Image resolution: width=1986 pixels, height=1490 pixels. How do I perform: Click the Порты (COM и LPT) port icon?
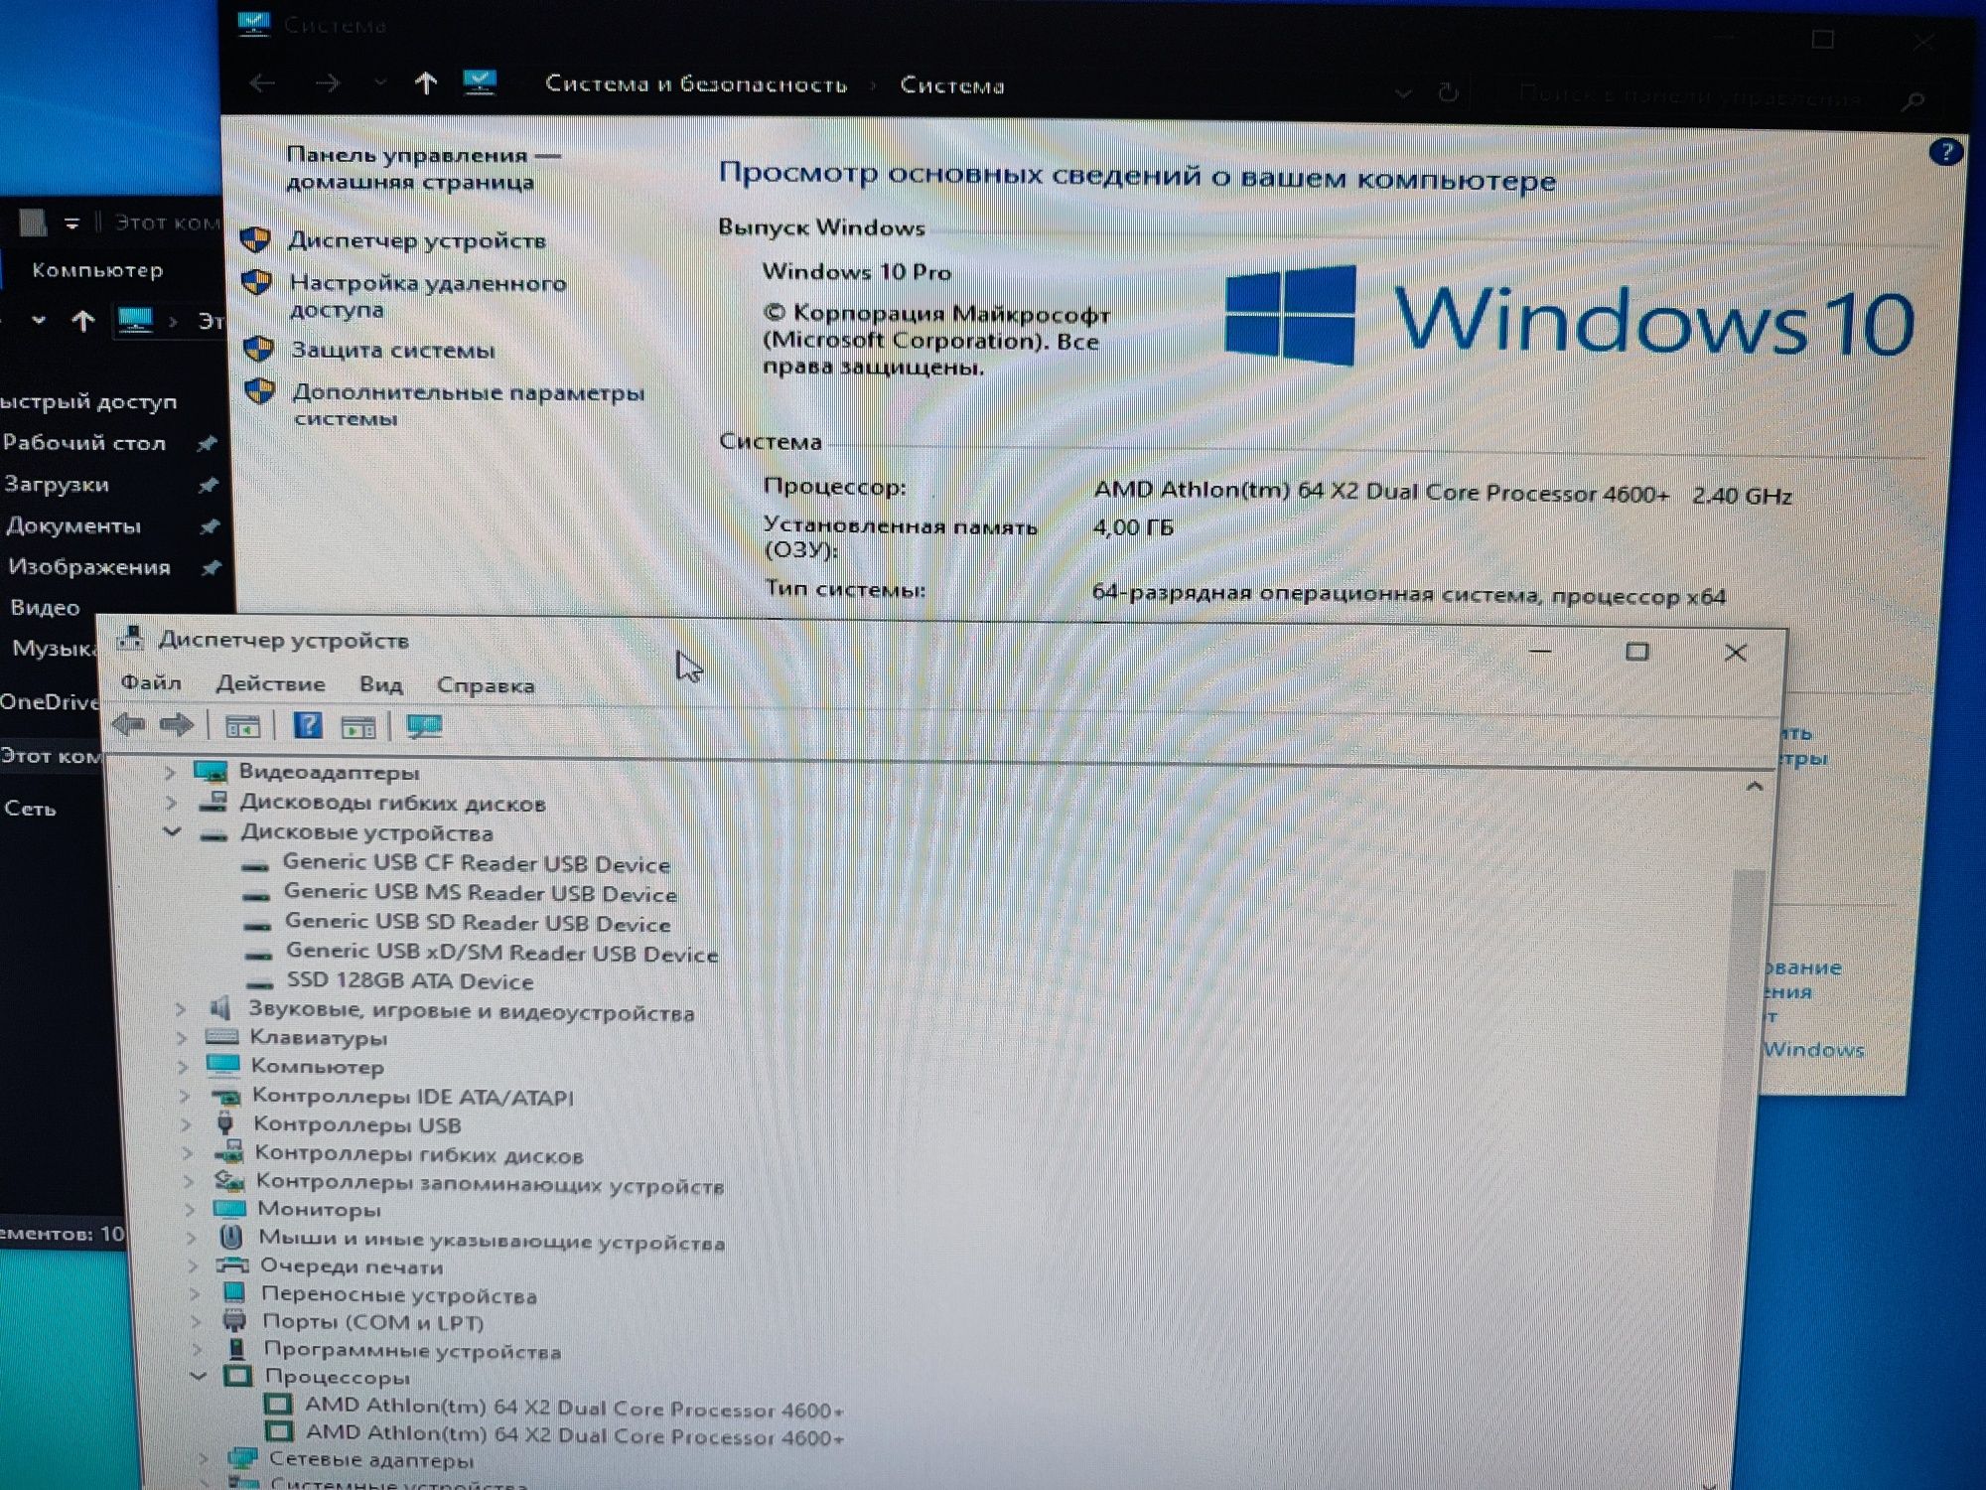[x=234, y=1321]
